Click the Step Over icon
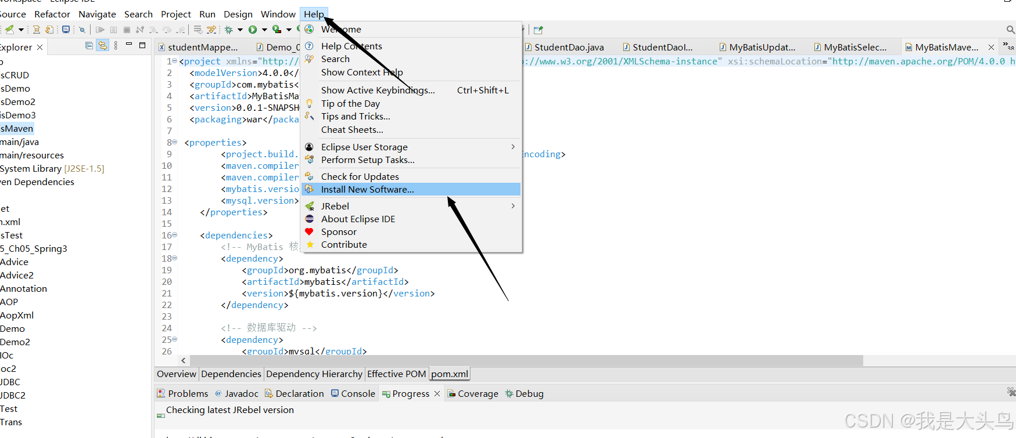This screenshot has width=1016, height=438. [x=167, y=30]
